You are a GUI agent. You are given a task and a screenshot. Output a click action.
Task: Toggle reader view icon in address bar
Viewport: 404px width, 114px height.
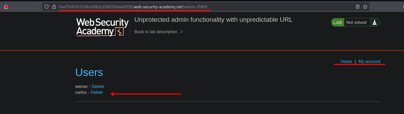tap(358, 7)
